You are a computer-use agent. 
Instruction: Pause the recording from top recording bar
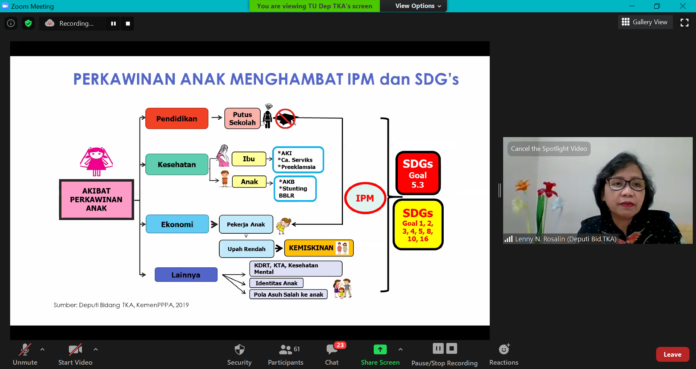click(x=113, y=24)
